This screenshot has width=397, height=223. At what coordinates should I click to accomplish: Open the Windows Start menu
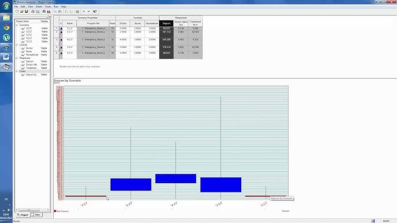pyautogui.click(x=6, y=6)
